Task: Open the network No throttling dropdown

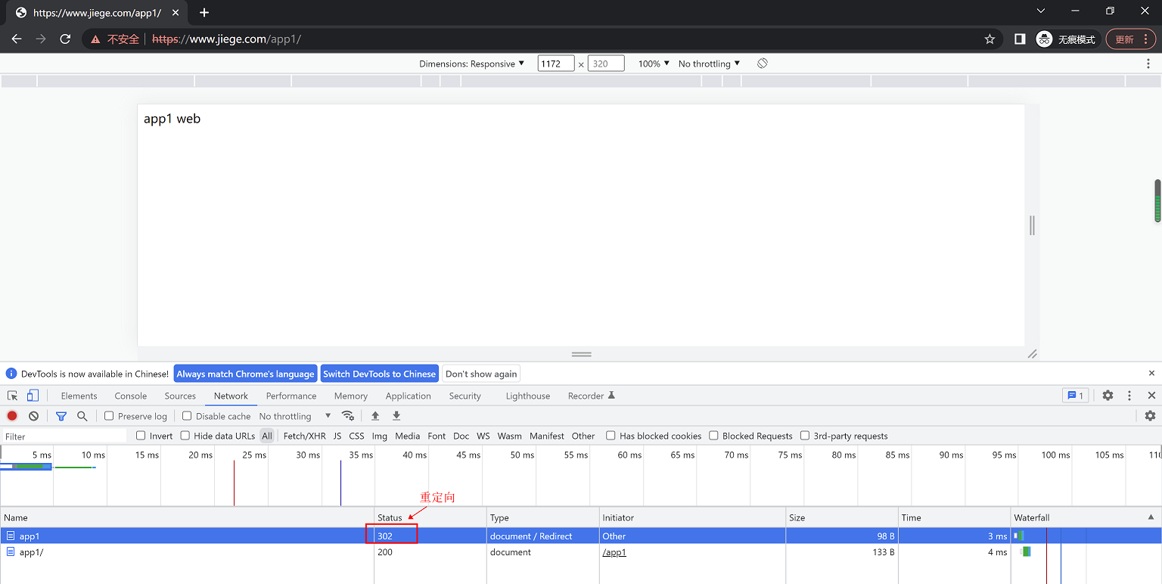Action: (x=295, y=416)
